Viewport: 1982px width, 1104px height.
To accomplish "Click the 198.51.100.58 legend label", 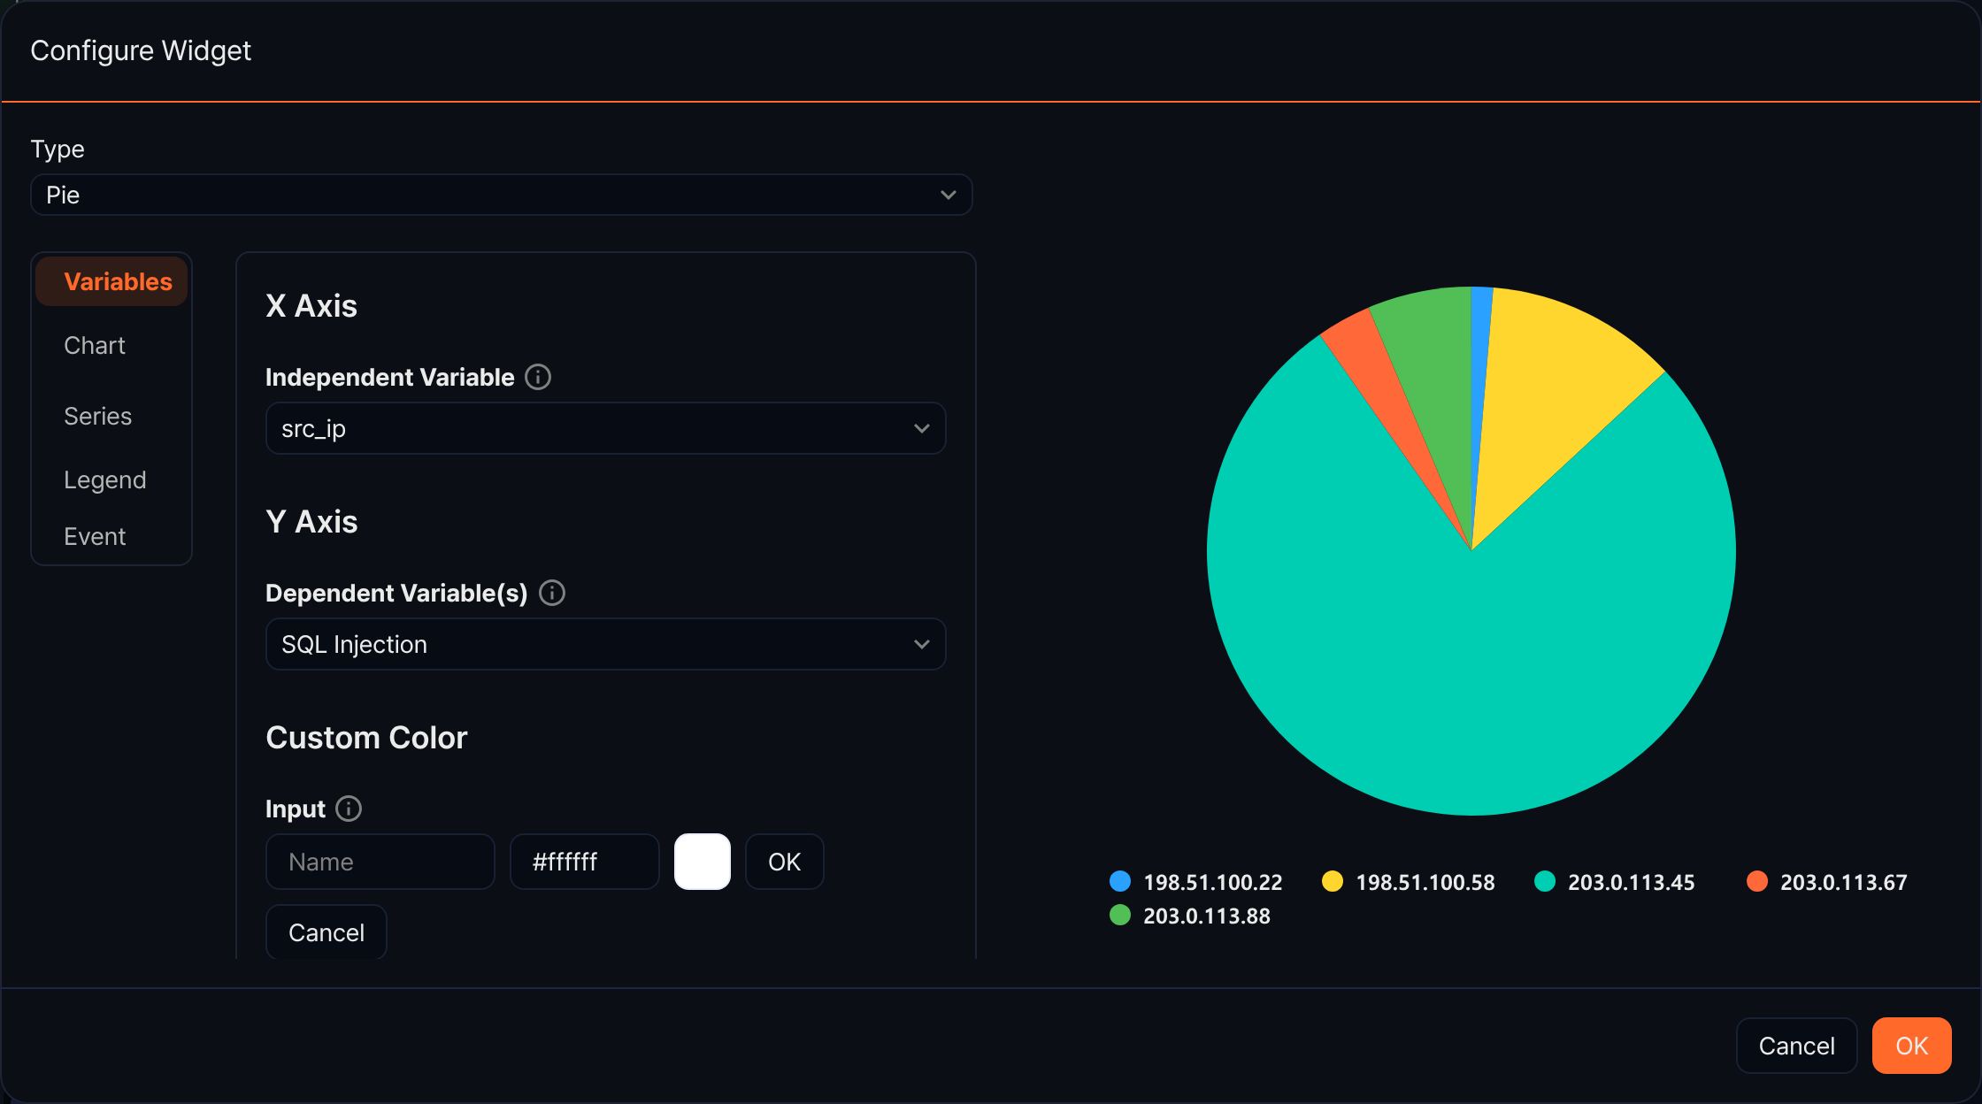I will tap(1425, 882).
